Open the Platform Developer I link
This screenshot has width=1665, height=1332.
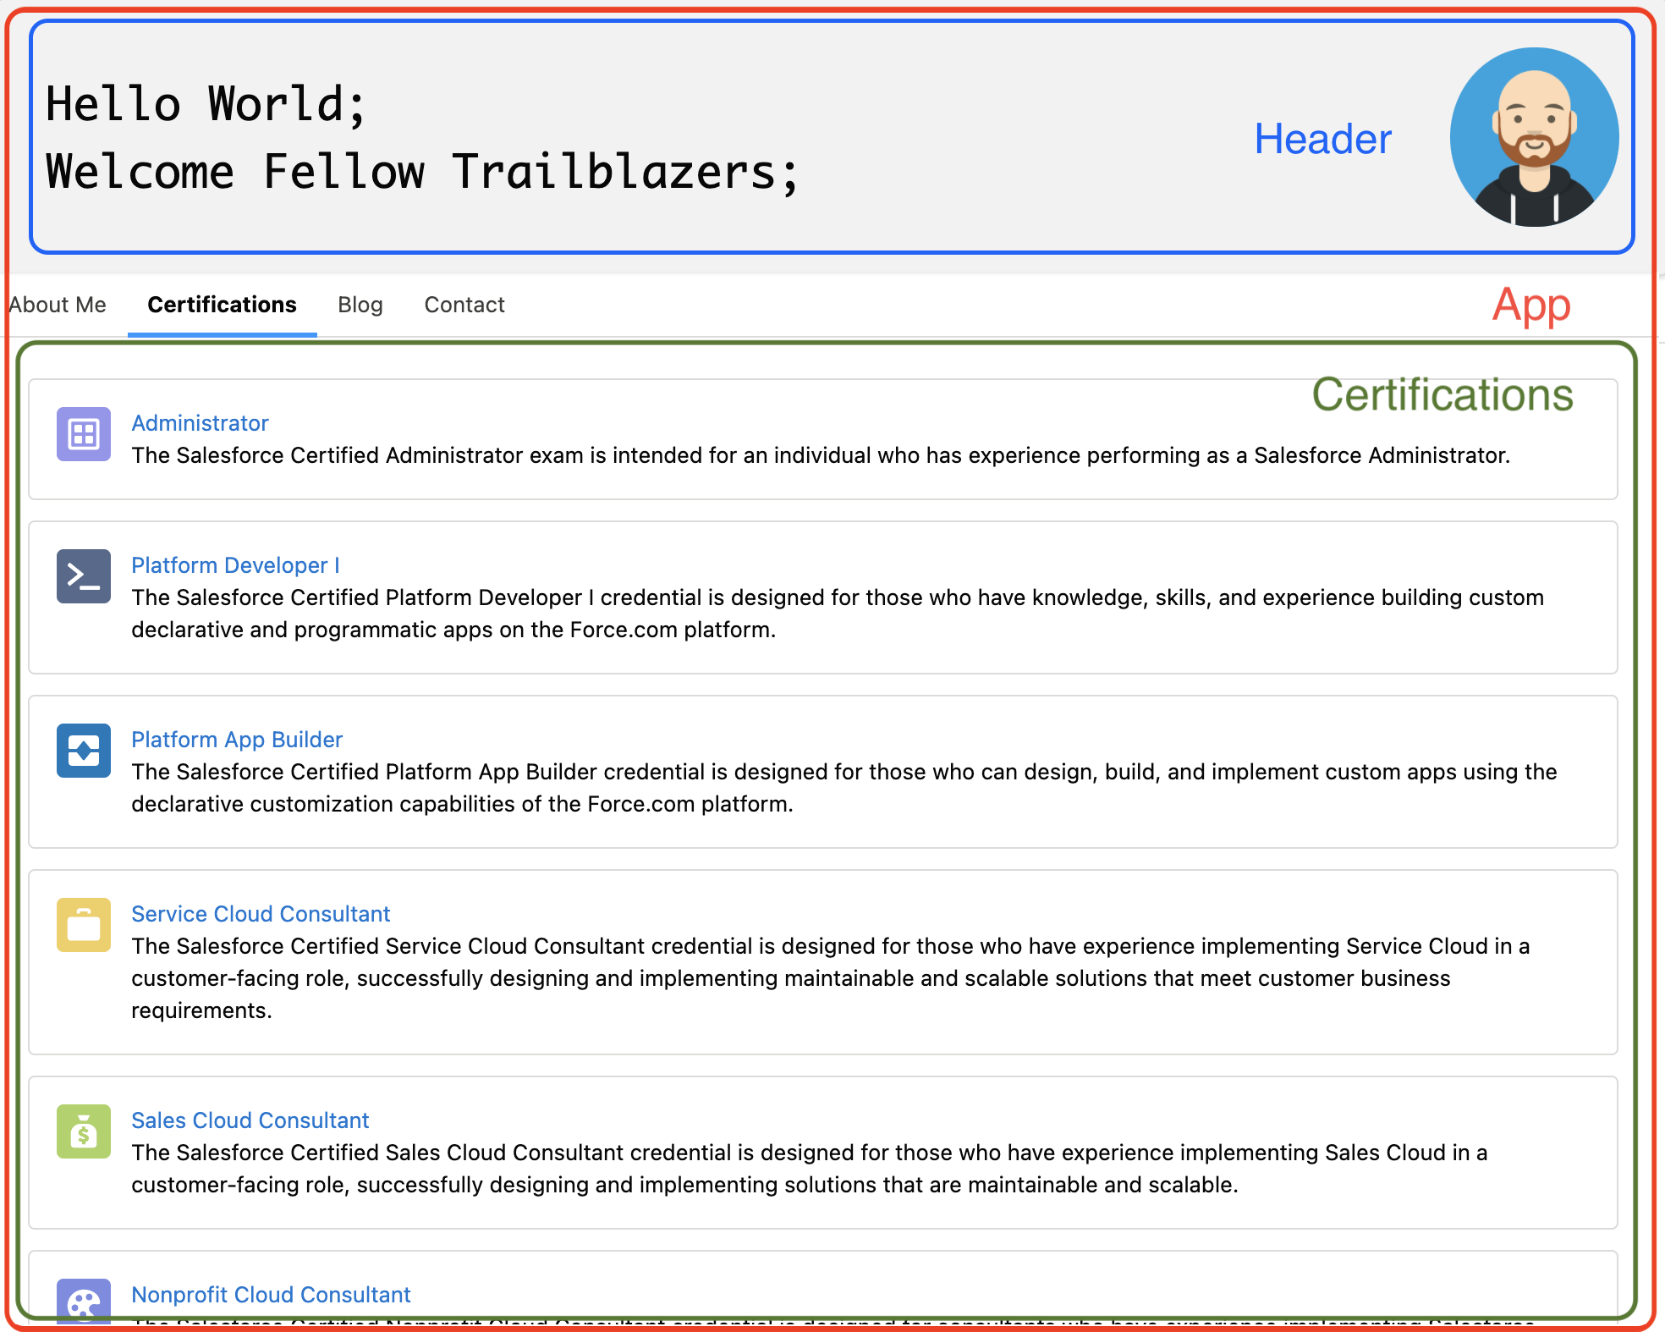click(235, 565)
